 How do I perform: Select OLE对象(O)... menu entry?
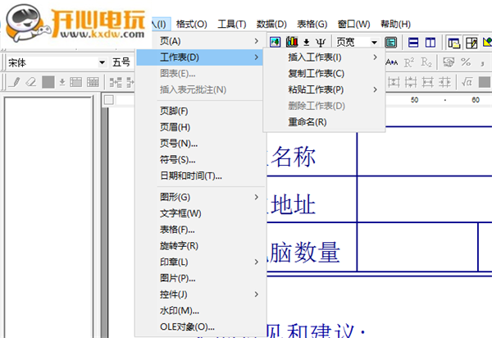click(199, 327)
